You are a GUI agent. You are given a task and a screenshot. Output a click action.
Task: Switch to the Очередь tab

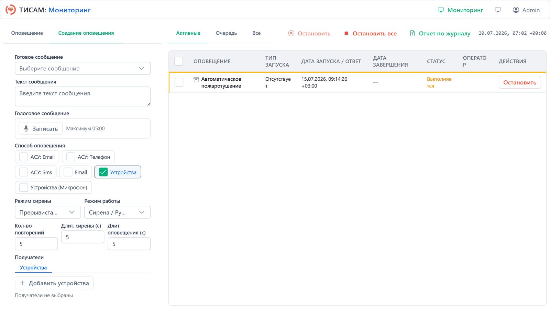pyautogui.click(x=226, y=33)
